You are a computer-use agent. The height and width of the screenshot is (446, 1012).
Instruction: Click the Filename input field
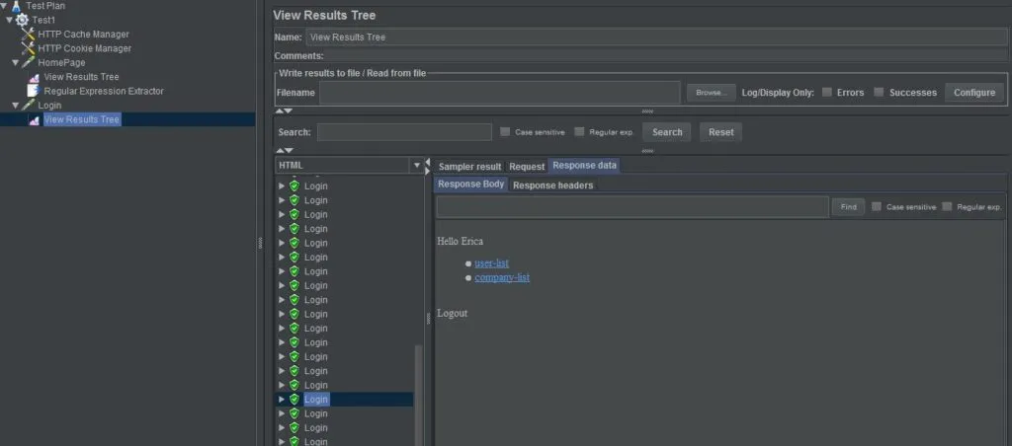(x=499, y=93)
